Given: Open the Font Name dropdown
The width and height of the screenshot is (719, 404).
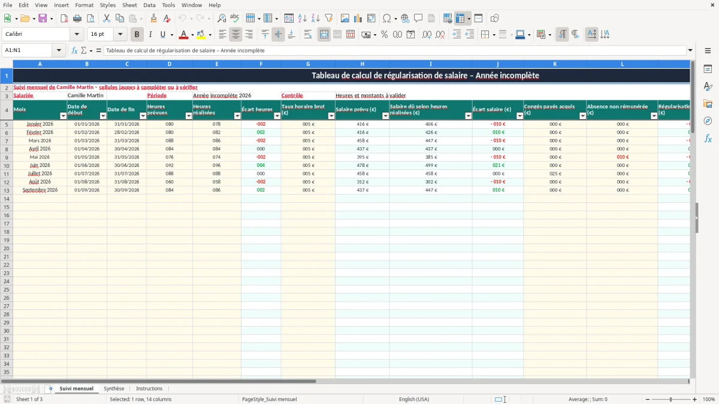Looking at the screenshot, I should 77,35.
